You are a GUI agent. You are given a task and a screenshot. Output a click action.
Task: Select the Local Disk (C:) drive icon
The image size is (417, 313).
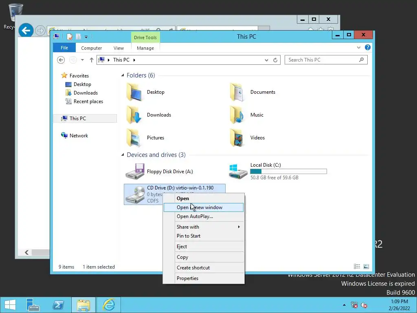click(238, 172)
